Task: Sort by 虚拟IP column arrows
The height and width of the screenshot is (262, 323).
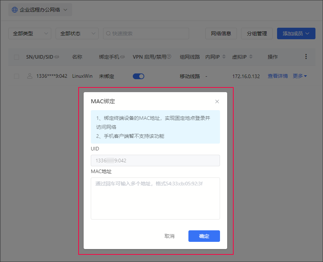Action: (251, 57)
